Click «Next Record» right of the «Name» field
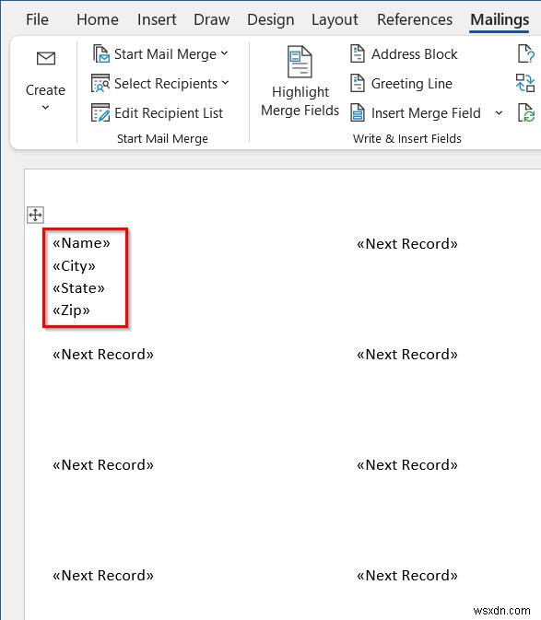Image resolution: width=541 pixels, height=620 pixels. 407,244
